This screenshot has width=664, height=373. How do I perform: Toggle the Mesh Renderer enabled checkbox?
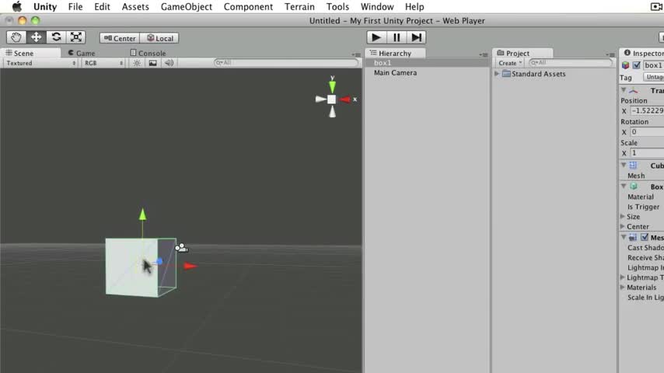coord(645,237)
